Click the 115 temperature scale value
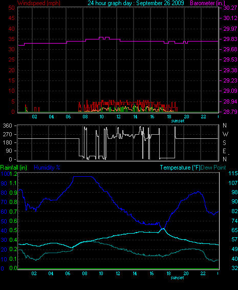 click(233, 173)
